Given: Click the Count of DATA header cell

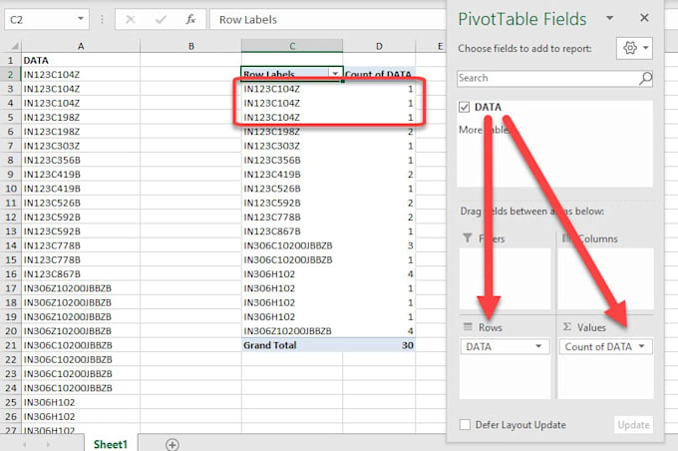Looking at the screenshot, I should [379, 74].
